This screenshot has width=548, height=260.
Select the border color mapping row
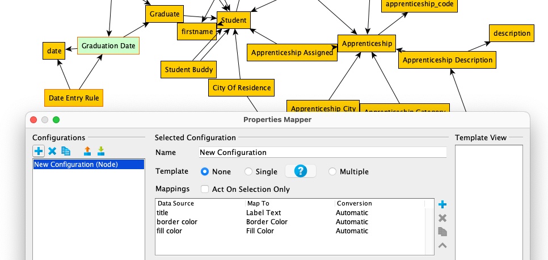click(x=177, y=222)
